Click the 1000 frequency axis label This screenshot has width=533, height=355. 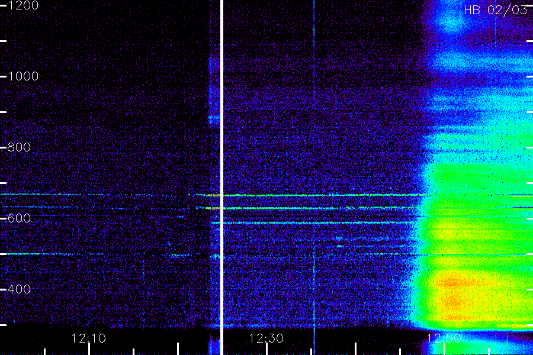pos(23,76)
